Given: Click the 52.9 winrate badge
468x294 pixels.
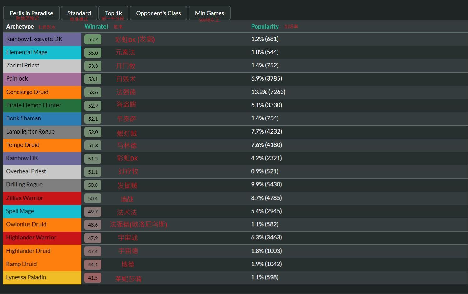Looking at the screenshot, I should [x=93, y=106].
